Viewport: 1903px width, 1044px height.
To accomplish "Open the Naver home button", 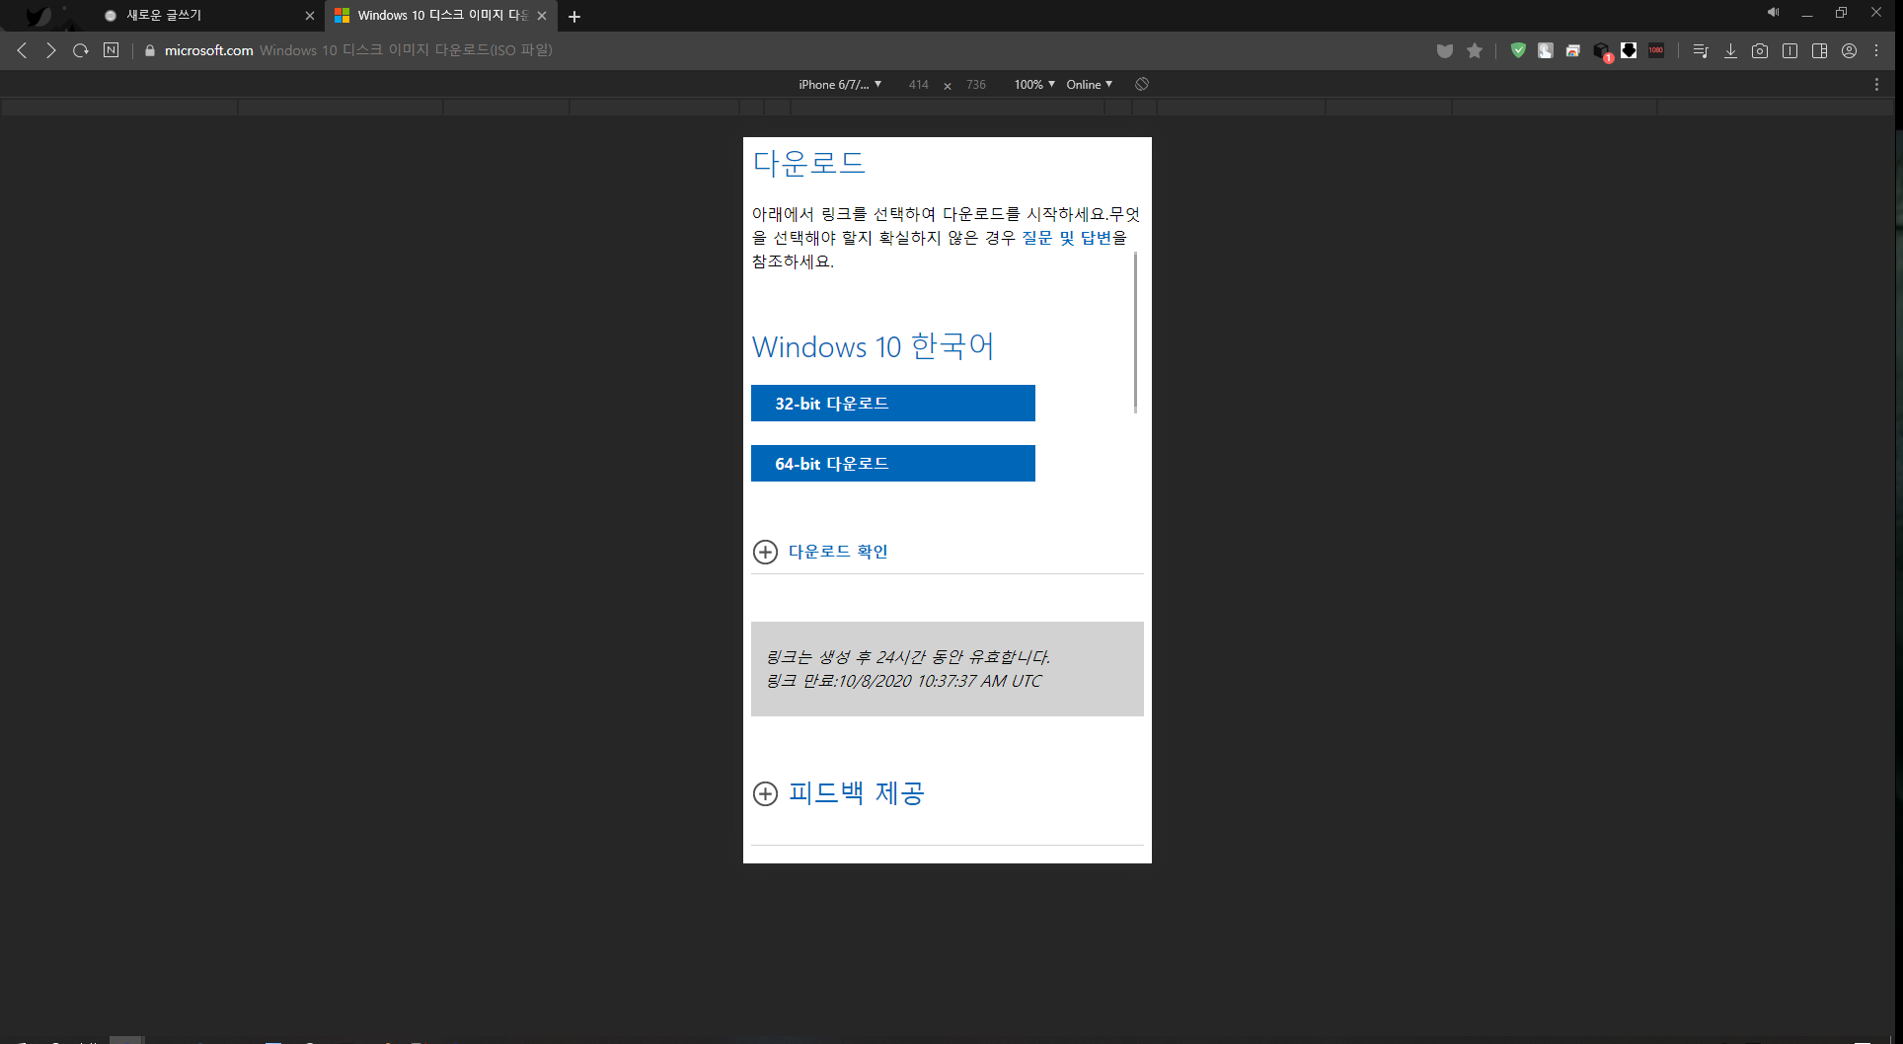I will tap(112, 50).
